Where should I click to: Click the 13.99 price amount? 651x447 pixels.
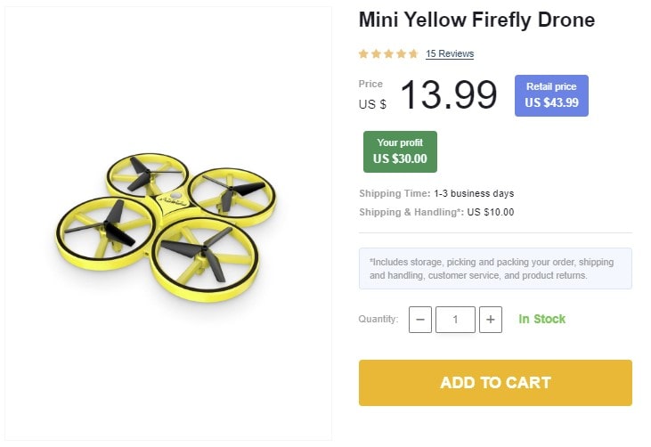tap(448, 94)
